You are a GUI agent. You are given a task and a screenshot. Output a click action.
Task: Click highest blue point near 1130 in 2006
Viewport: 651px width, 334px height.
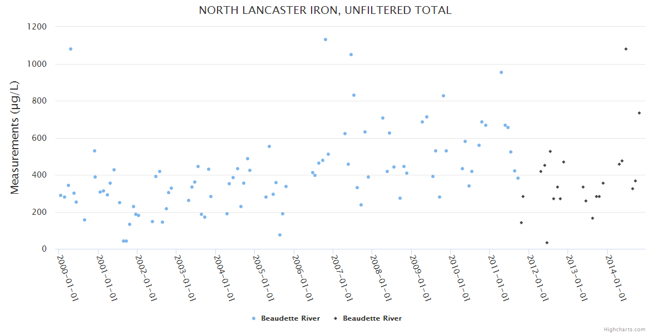(325, 40)
